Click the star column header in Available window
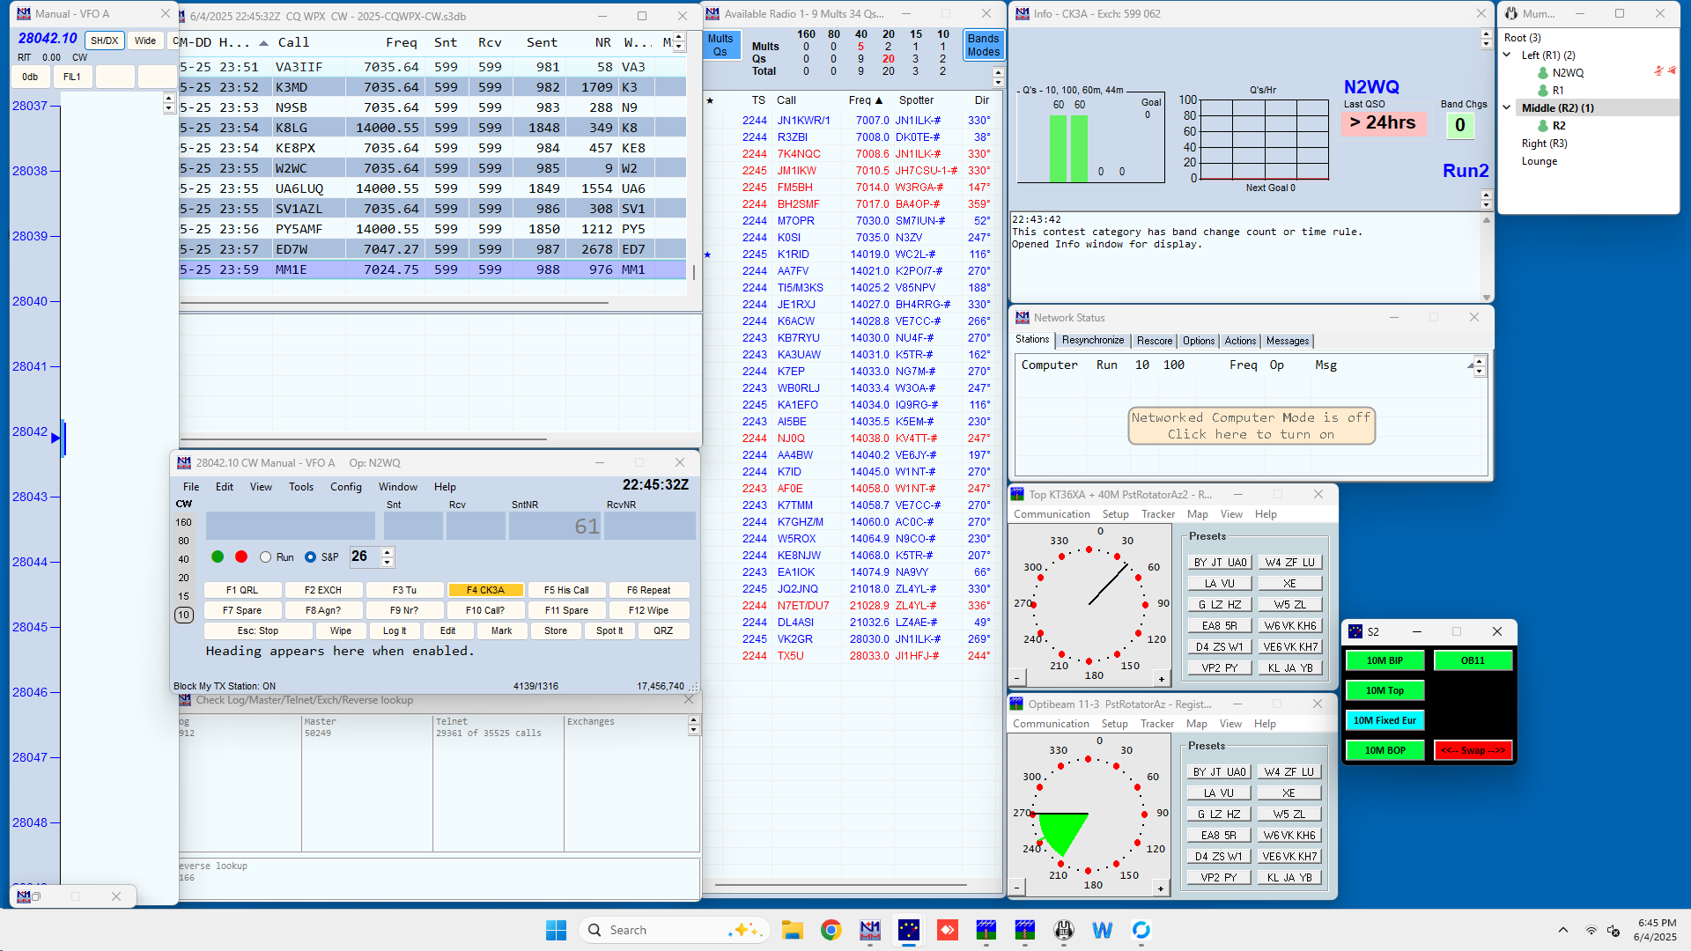Image resolution: width=1691 pixels, height=951 pixels. pos(710,100)
